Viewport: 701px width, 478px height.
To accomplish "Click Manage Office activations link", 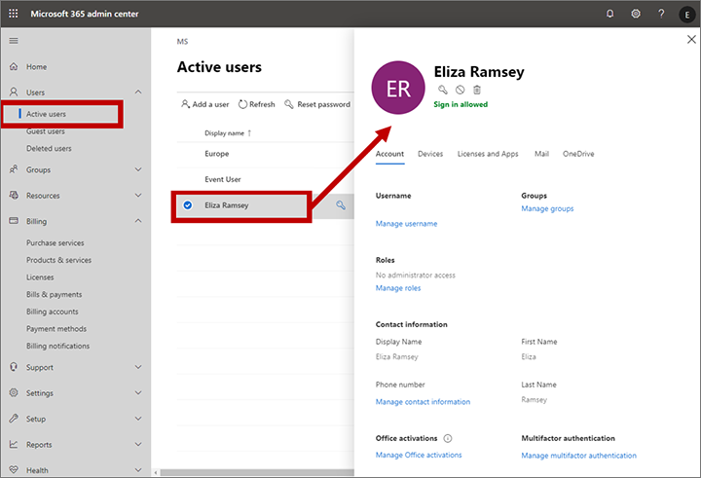I will [x=419, y=455].
